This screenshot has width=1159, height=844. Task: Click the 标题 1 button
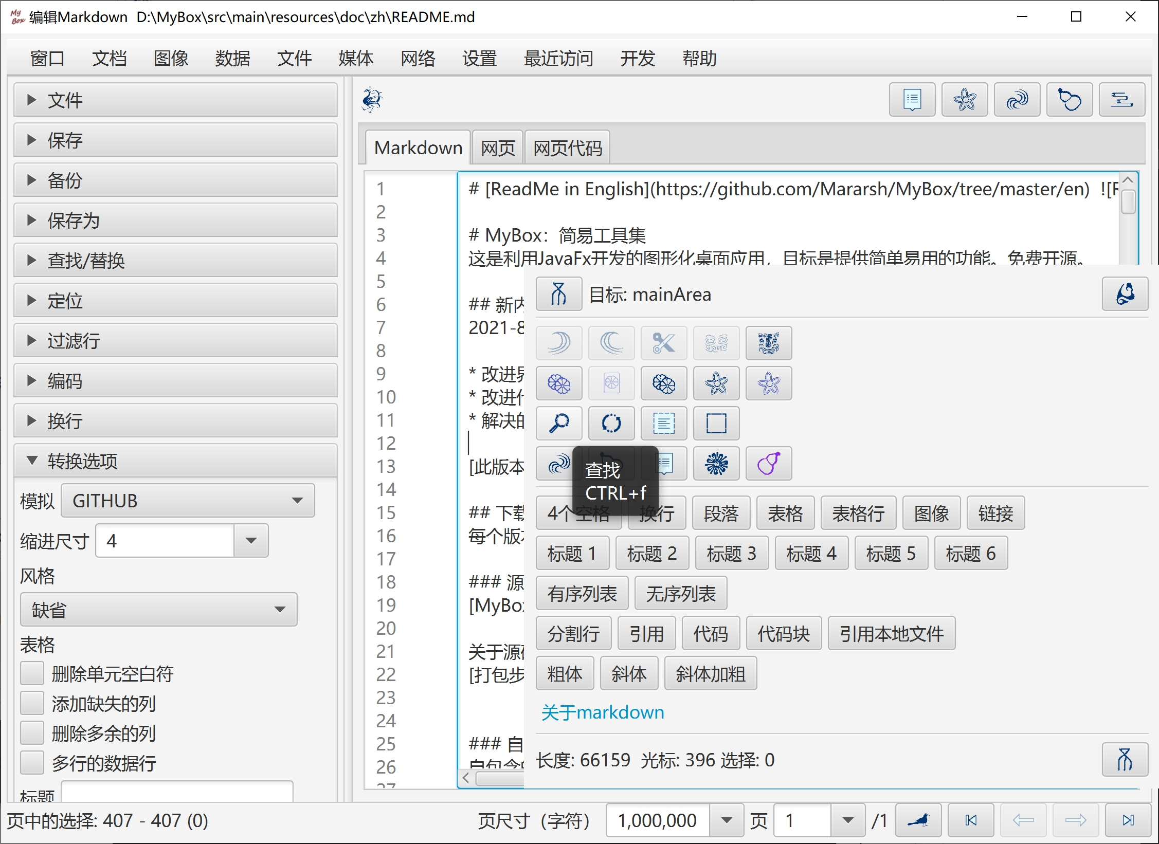coord(572,553)
